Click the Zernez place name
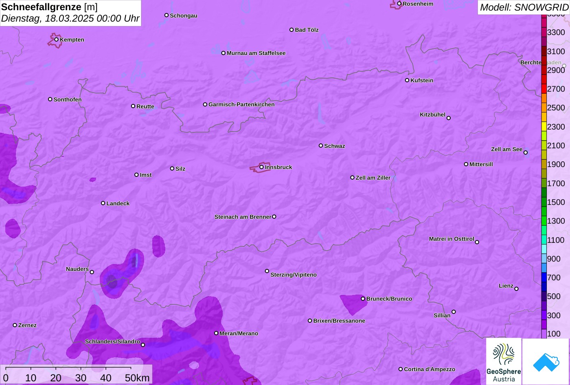Screen dimensions: 570x385 click(x=27, y=325)
